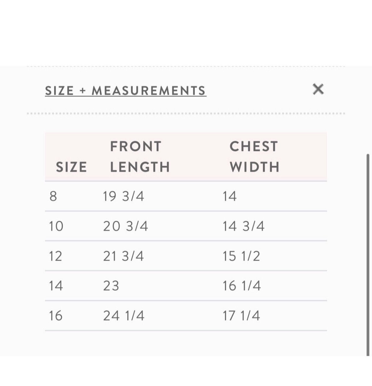The height and width of the screenshot is (386, 372).
Task: Close the size measurements panel
Action: [318, 89]
